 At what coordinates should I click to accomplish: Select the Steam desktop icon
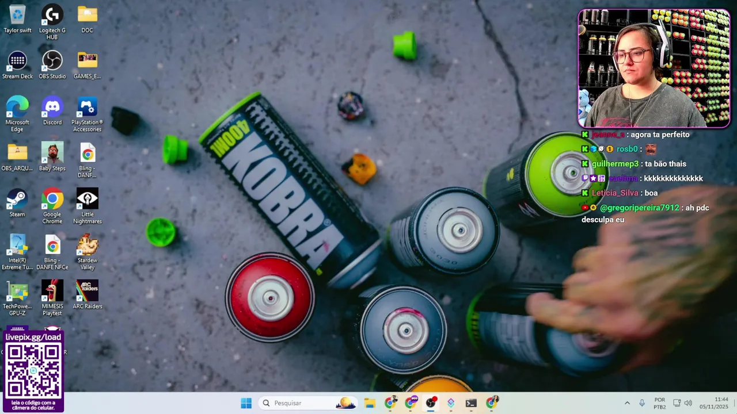tap(17, 202)
